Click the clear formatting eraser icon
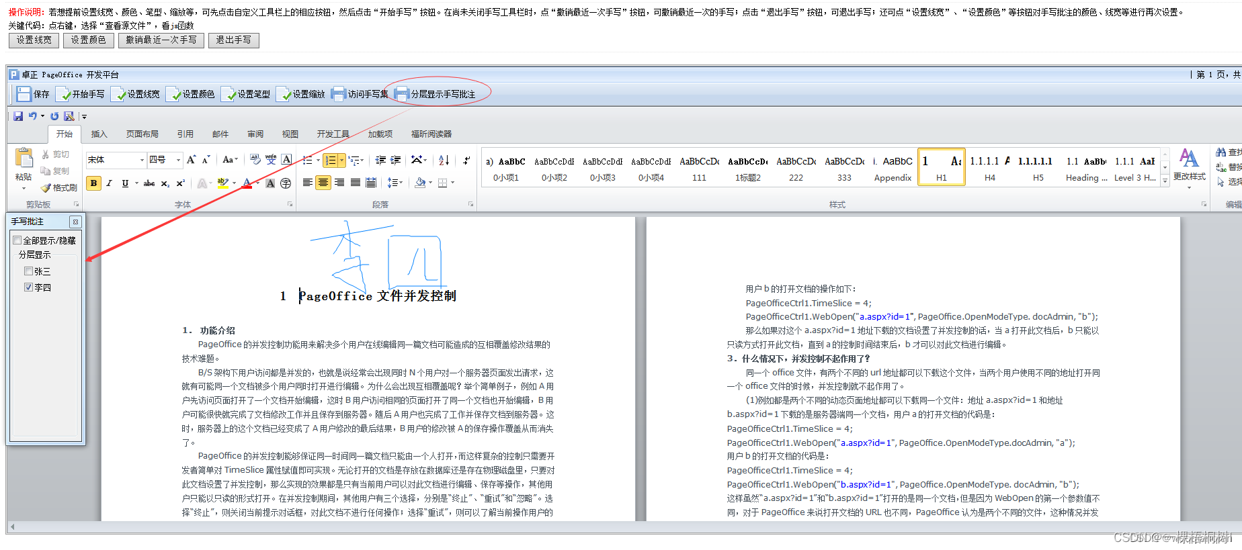Viewport: 1242px width, 550px height. (255, 160)
